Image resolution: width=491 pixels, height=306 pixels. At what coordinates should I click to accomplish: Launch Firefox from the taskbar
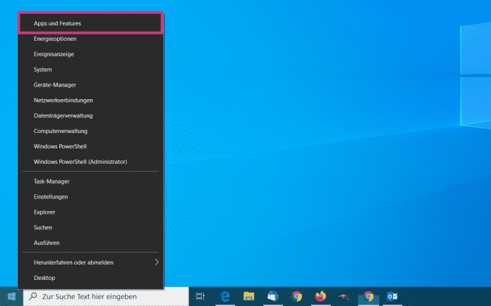point(321,297)
